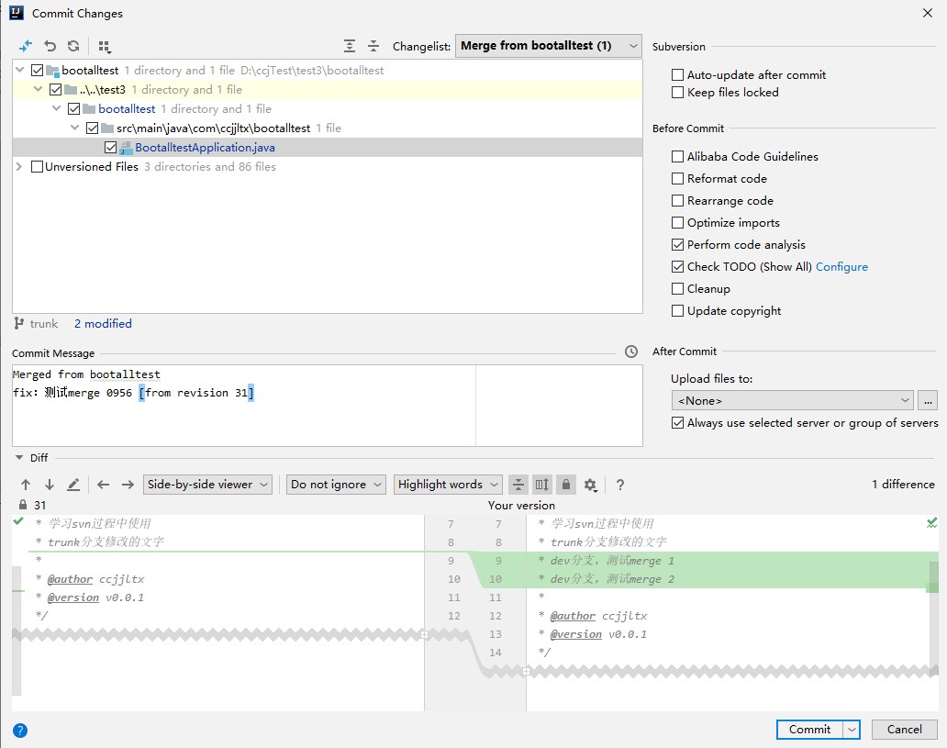Select BootalltestApplication.java in the tree
Screen dimensions: 947x748
pyautogui.click(x=205, y=148)
